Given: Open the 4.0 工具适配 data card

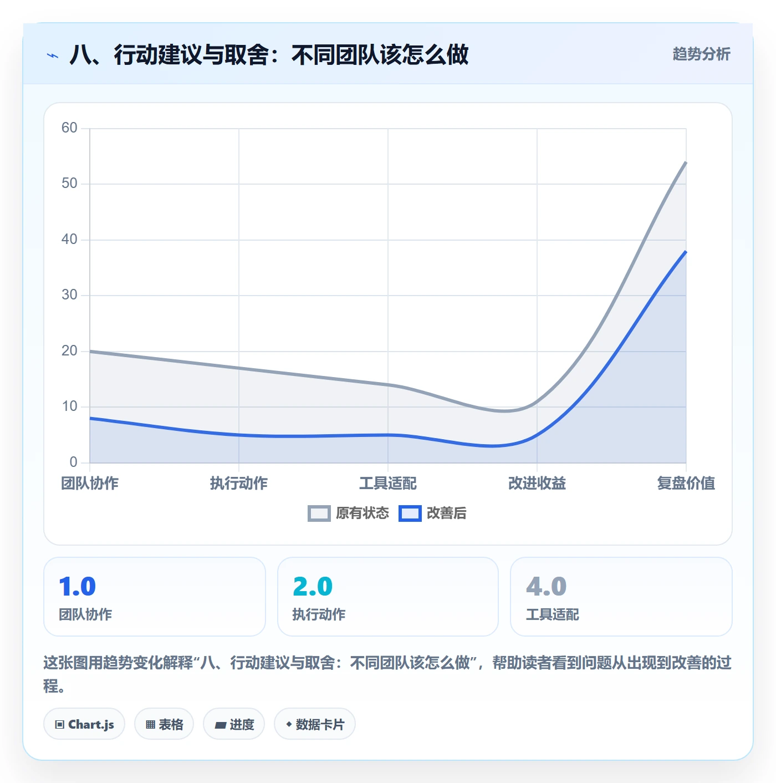Looking at the screenshot, I should pyautogui.click(x=621, y=597).
